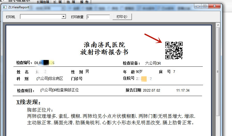Click the 检查项目 exam item text
Viewport: 232px width, 136px height.
[x=59, y=90]
